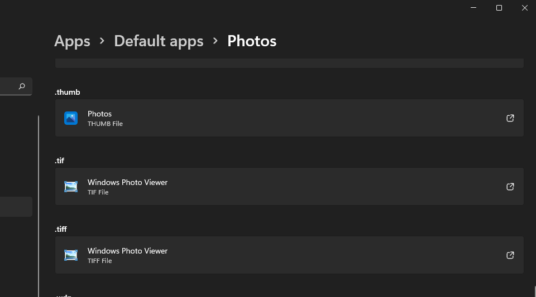Select the 'THUMB File' Photos entry
Screen dimensions: 536x297
pos(279,118)
